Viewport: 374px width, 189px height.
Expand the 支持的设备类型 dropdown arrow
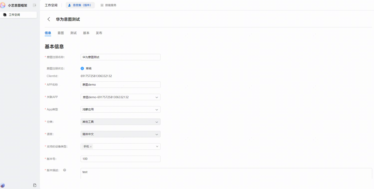tap(156, 146)
